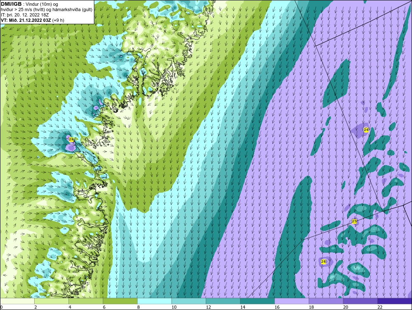Click the legend scale label '16'

click(x=277, y=308)
